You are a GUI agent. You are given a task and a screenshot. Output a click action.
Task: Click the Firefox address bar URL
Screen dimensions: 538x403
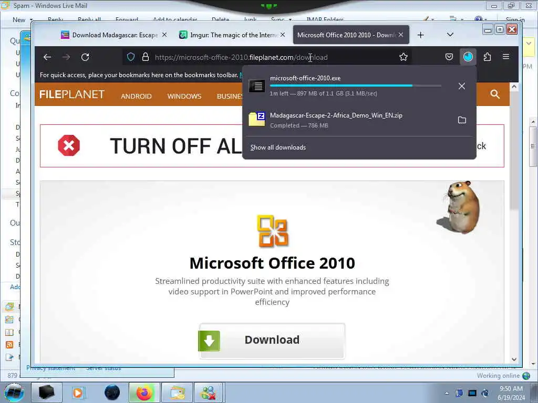[x=241, y=57]
